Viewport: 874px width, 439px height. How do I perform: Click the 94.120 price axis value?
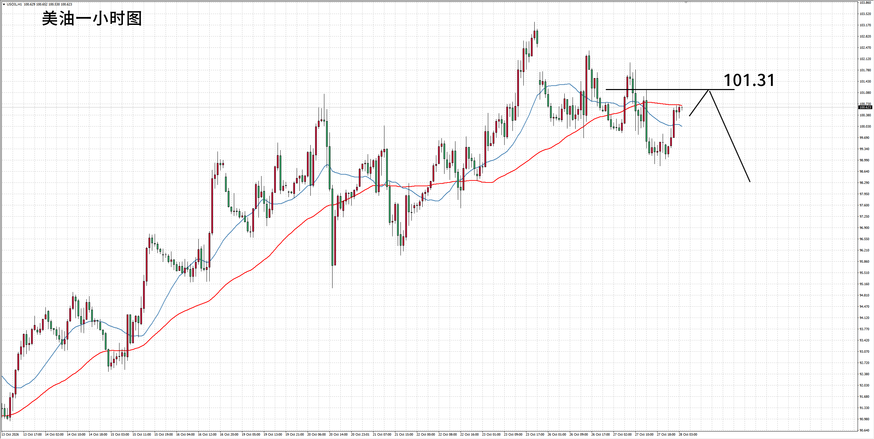(x=865, y=318)
